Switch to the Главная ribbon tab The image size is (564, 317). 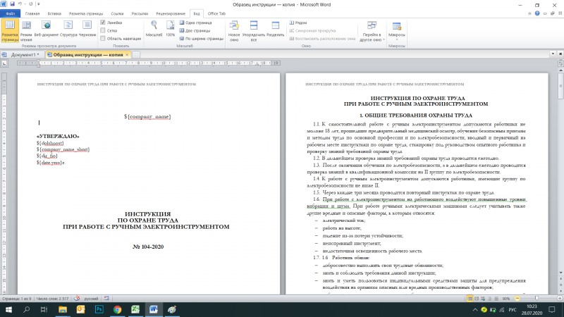click(32, 13)
